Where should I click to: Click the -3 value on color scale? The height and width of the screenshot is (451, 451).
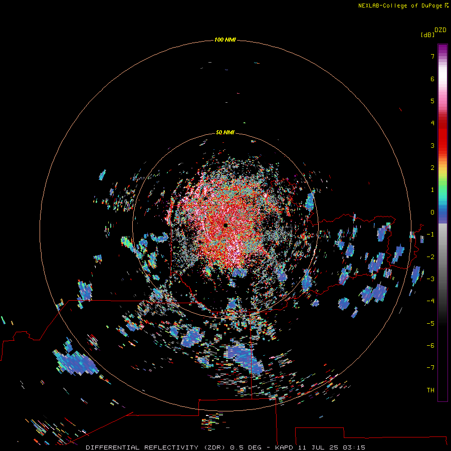430,279
